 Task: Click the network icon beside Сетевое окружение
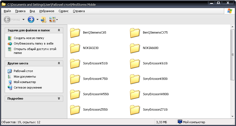point(10,87)
